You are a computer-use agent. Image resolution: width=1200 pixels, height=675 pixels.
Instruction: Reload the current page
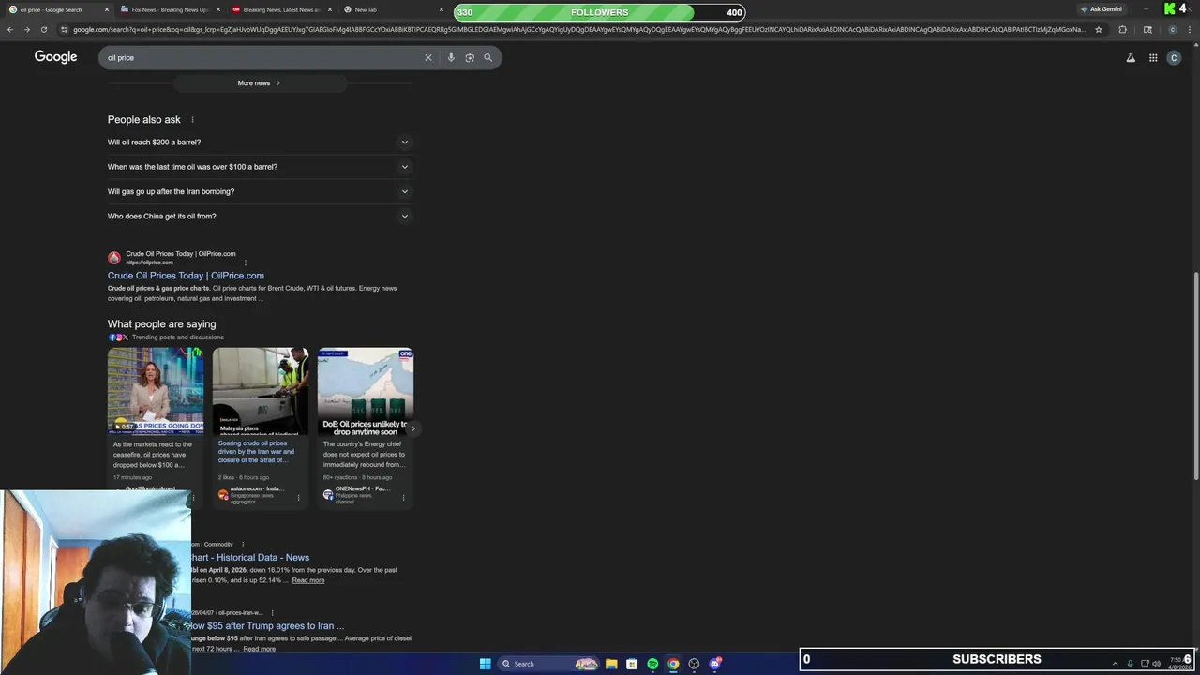[43, 29]
